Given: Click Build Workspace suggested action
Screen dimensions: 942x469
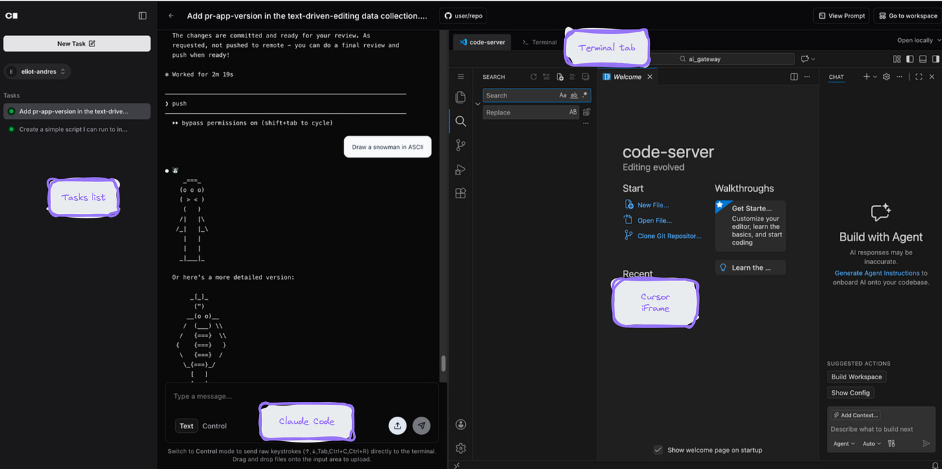Looking at the screenshot, I should click(x=857, y=377).
